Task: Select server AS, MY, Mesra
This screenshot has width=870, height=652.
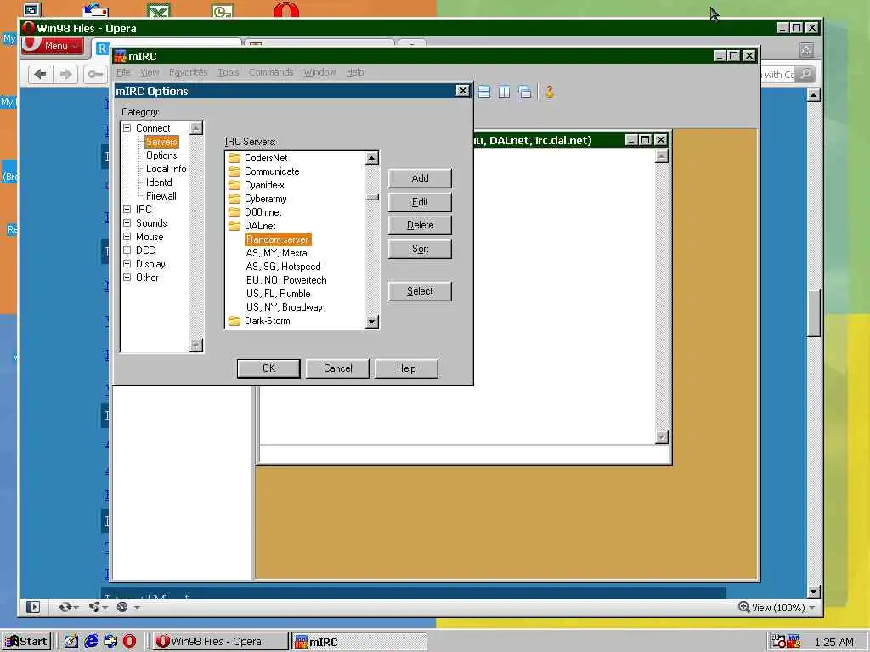Action: pyautogui.click(x=276, y=253)
